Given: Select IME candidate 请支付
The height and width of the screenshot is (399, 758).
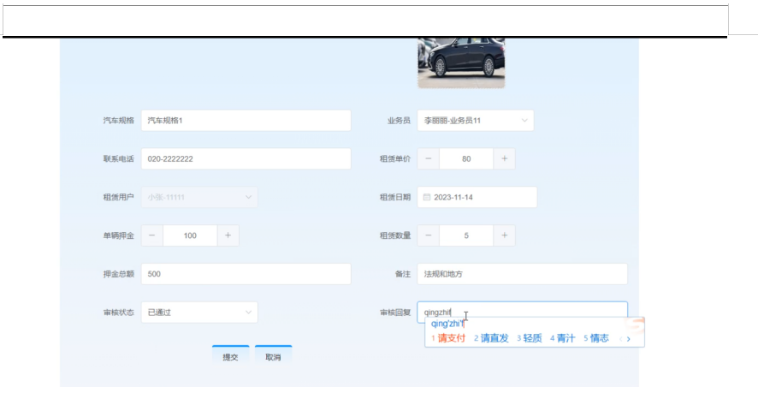Looking at the screenshot, I should coord(448,338).
